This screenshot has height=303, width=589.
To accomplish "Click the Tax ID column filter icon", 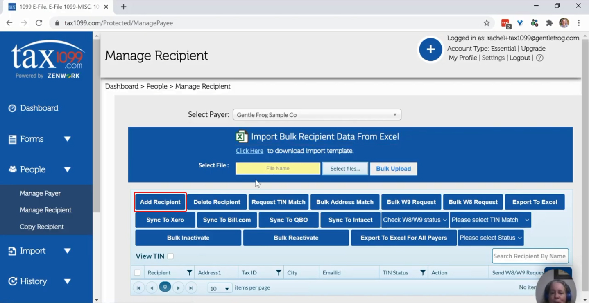I will 279,272.
